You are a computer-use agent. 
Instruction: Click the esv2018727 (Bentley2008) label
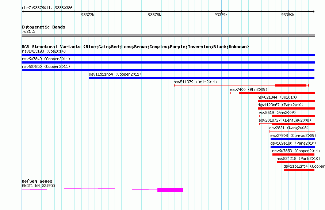[285, 120]
